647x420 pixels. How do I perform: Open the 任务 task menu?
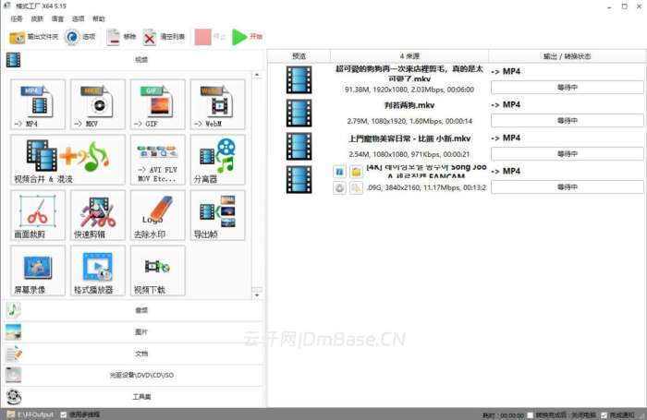[17, 19]
